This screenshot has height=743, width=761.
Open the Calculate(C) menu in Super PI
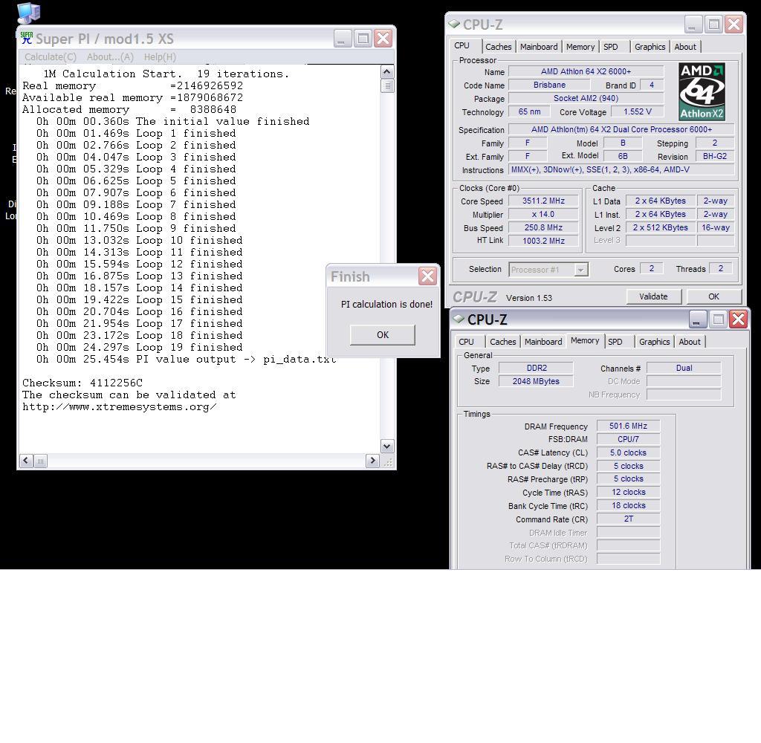[x=51, y=56]
